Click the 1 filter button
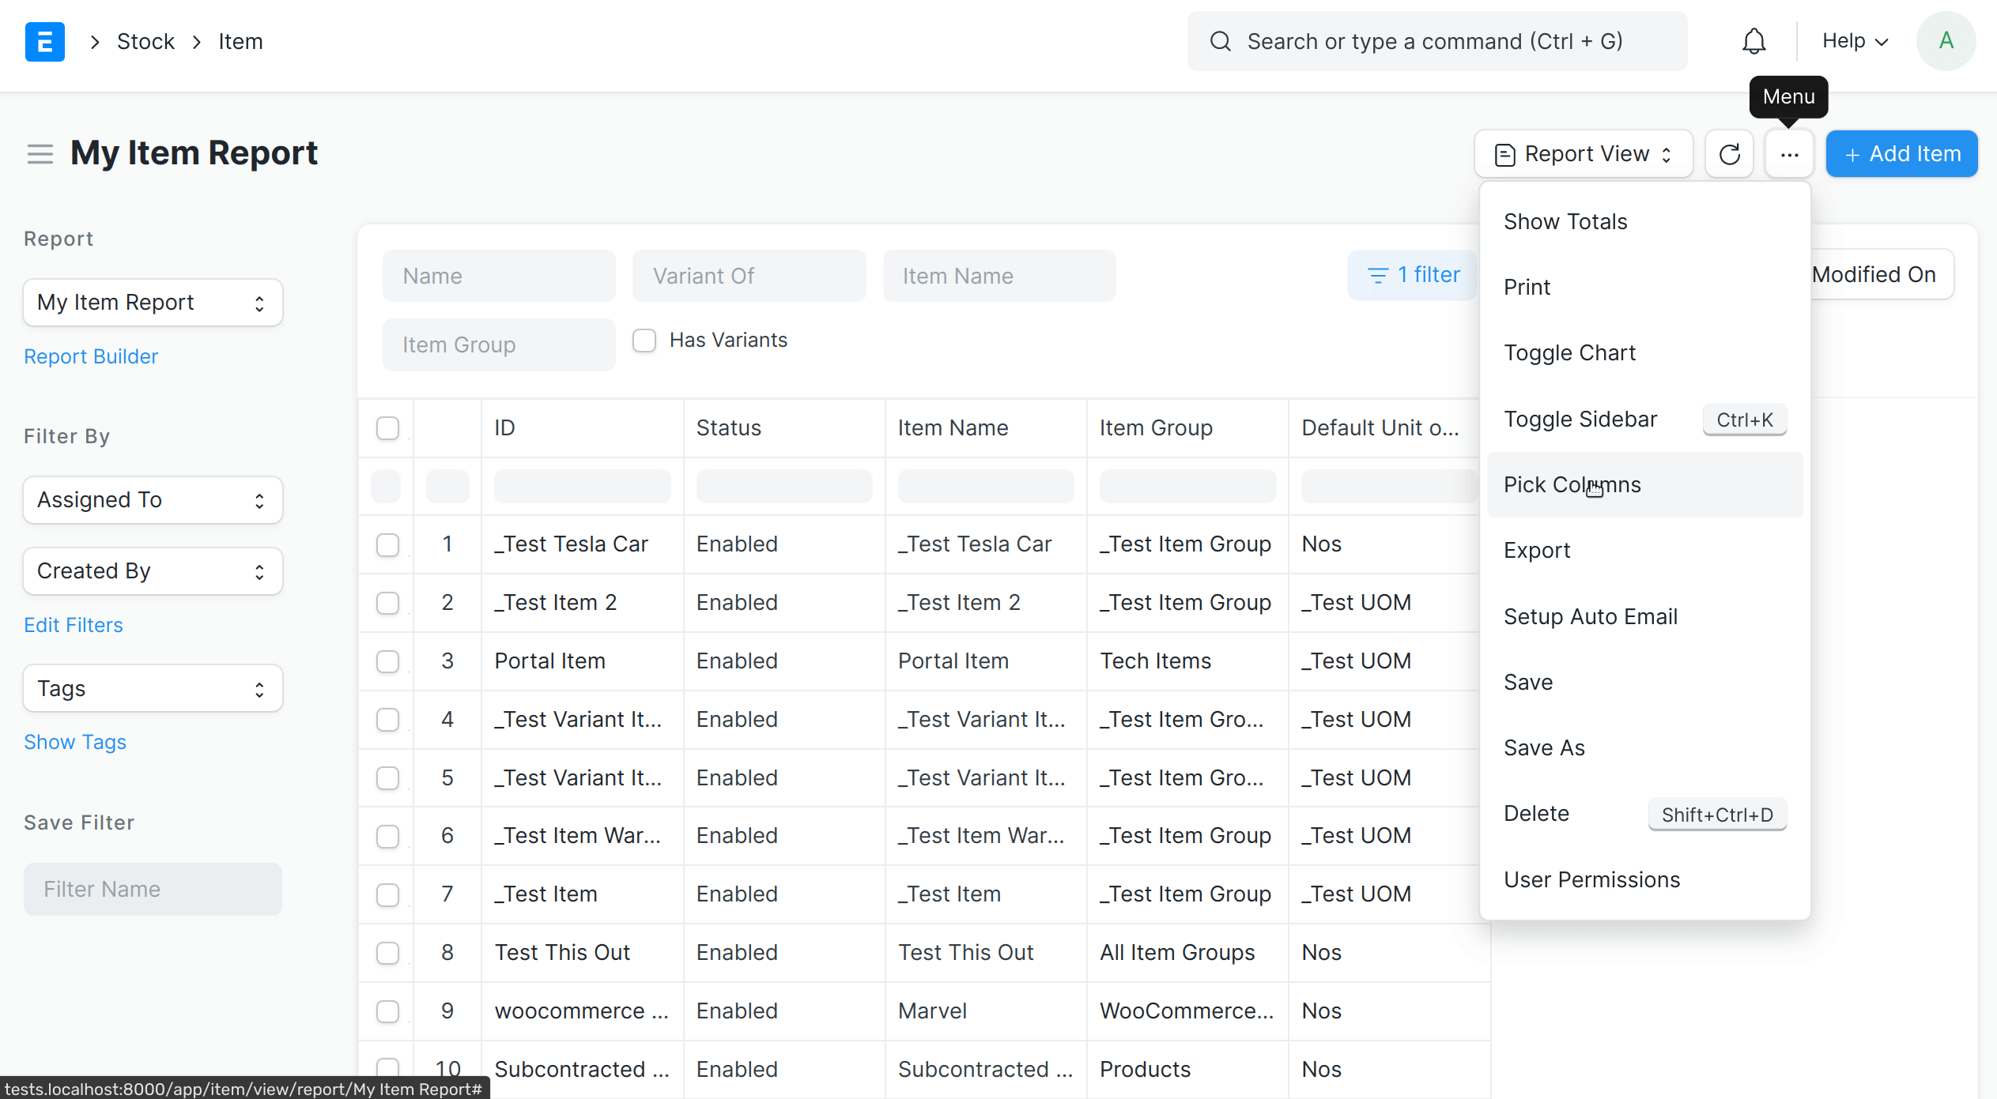This screenshot has width=1997, height=1099. (1413, 275)
